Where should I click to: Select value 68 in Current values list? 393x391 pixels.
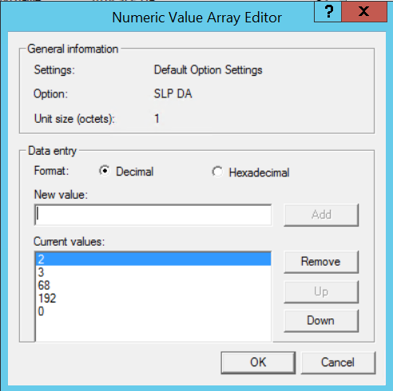click(153, 285)
